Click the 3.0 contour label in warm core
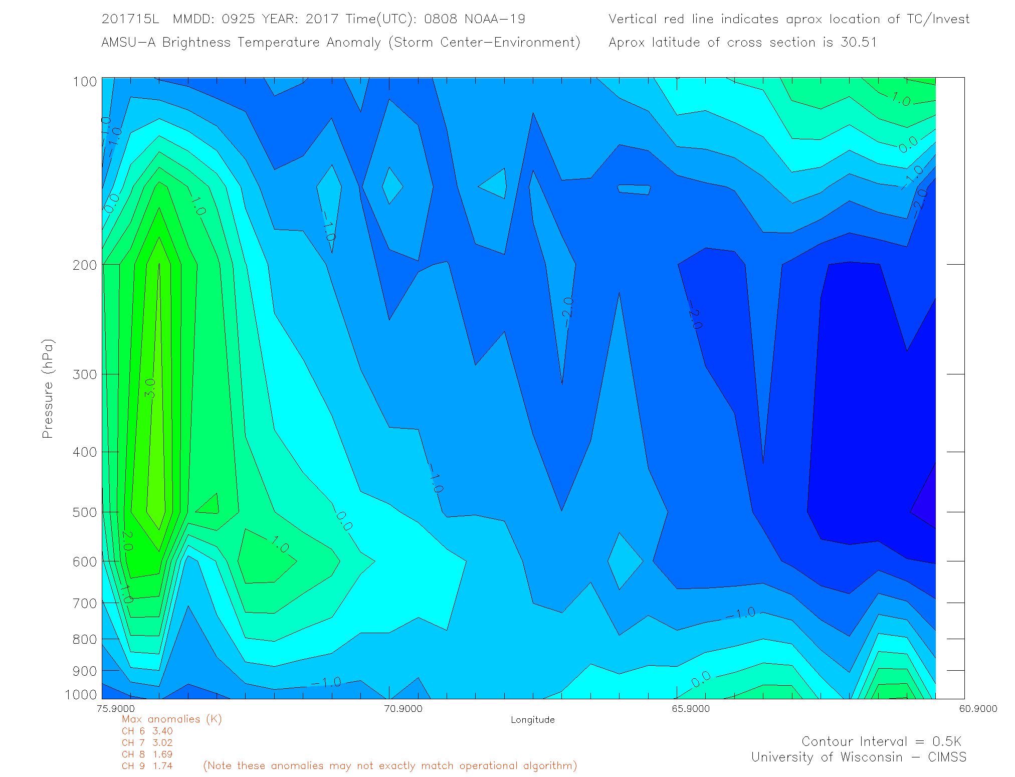This screenshot has height=777, width=1015. point(150,388)
